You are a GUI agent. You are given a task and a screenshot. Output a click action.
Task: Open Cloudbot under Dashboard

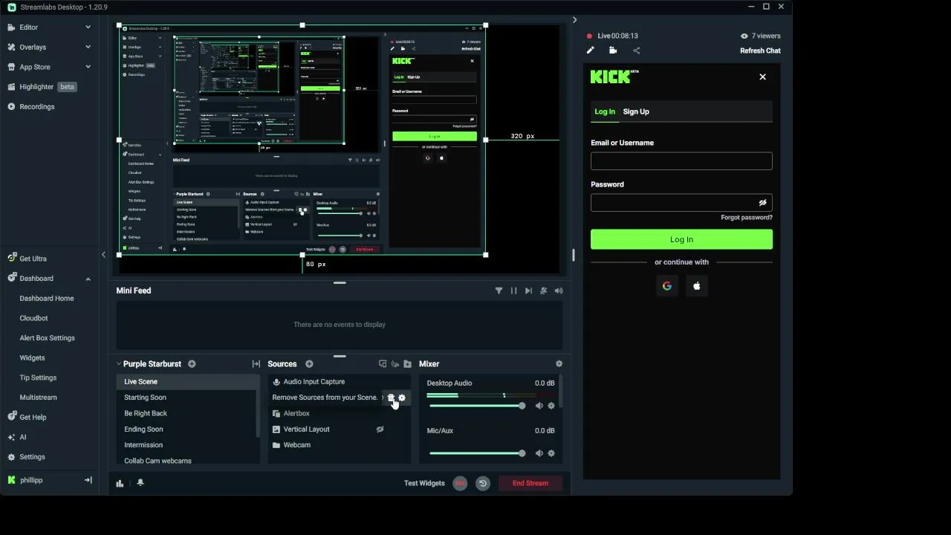click(x=33, y=318)
